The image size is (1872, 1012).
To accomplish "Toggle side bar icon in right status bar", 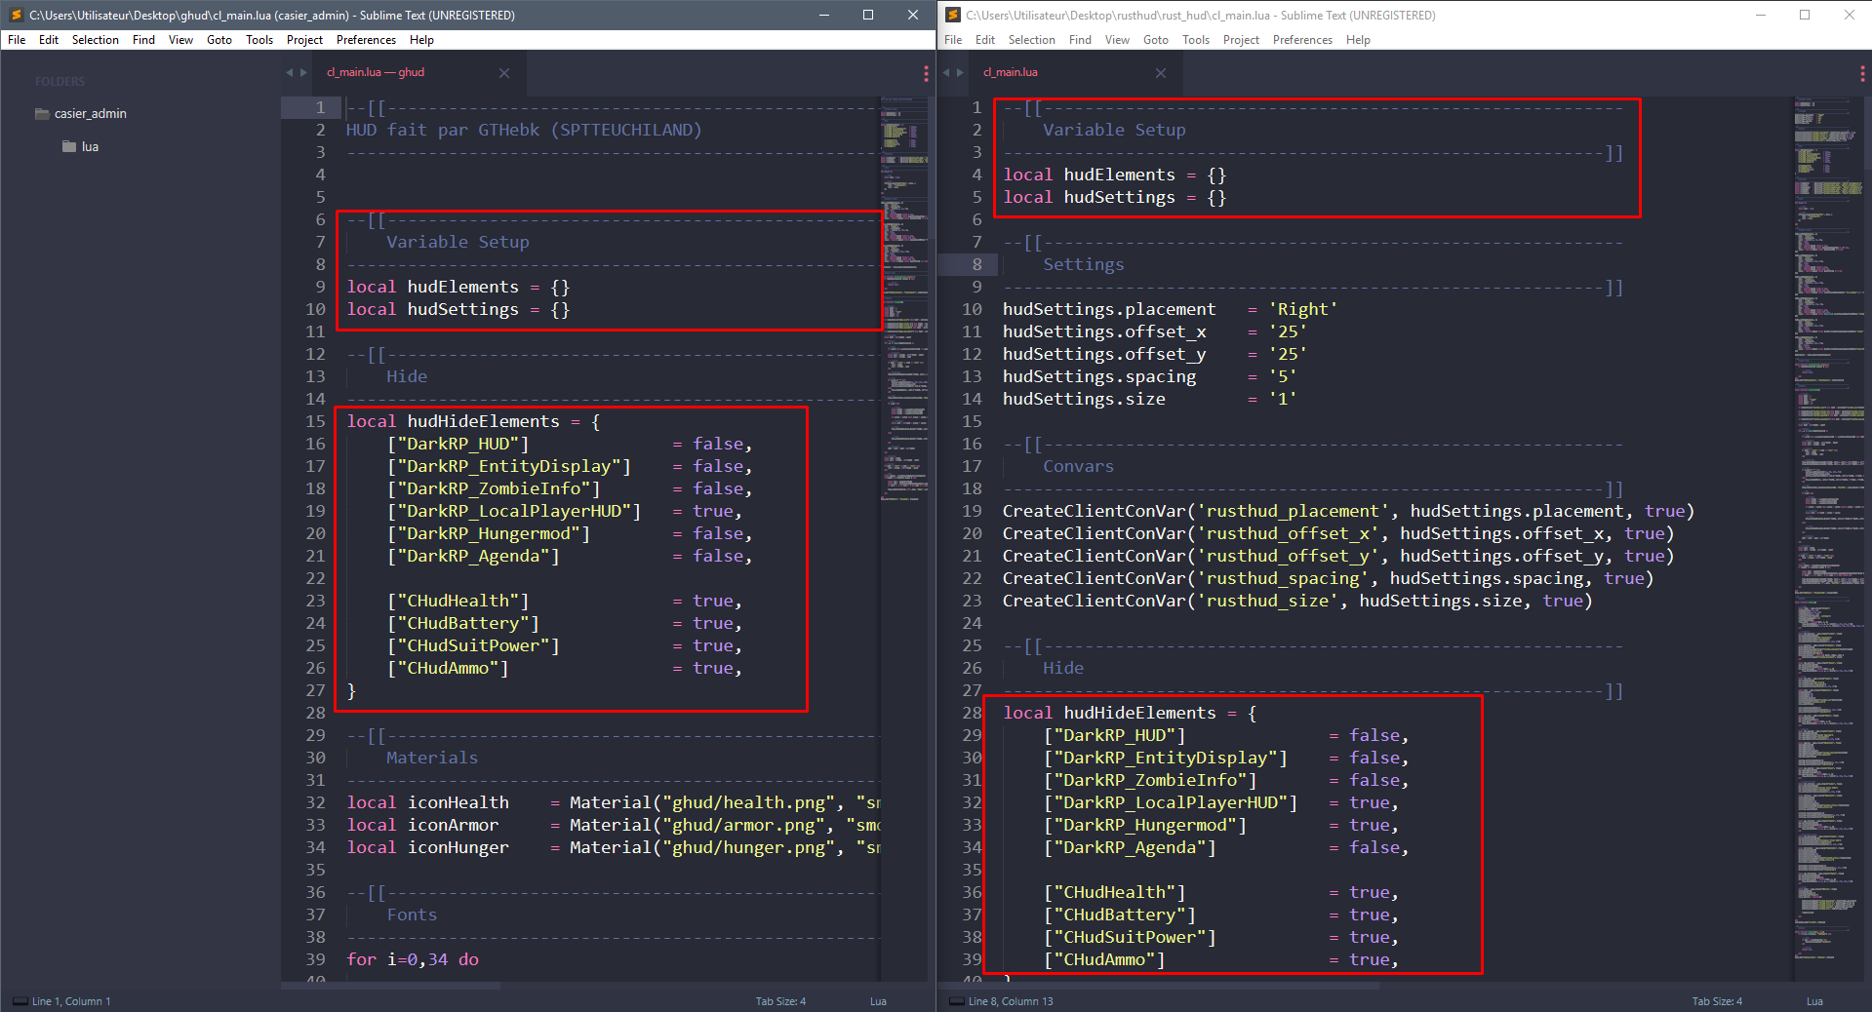I will tap(957, 1001).
